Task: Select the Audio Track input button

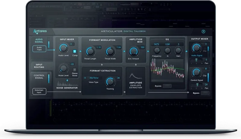Action: tap(39, 49)
